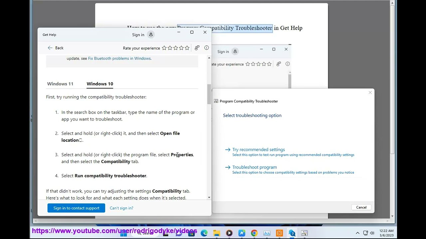Rate experience with the third star
Image resolution: width=426 pixels, height=239 pixels.
[175, 48]
